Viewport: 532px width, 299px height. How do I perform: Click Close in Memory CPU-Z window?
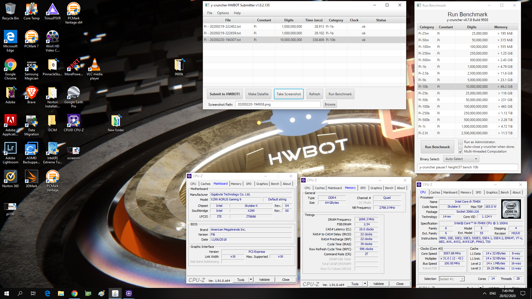coord(400,284)
